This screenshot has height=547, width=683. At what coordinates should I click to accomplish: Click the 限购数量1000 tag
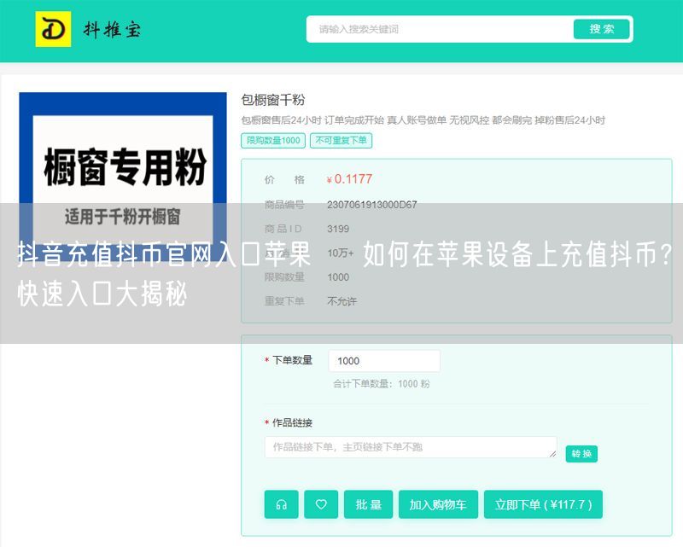tap(273, 141)
